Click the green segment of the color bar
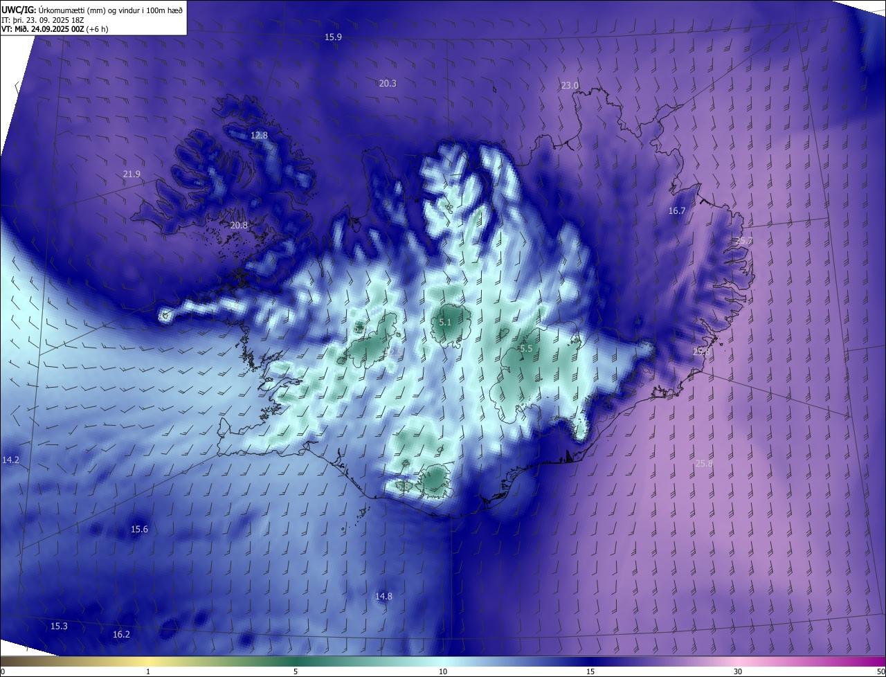886x677 pixels. (296, 661)
